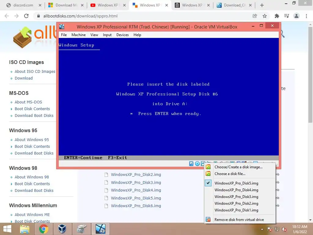
Task: Open the VirtualBox Input menu
Action: point(107,35)
